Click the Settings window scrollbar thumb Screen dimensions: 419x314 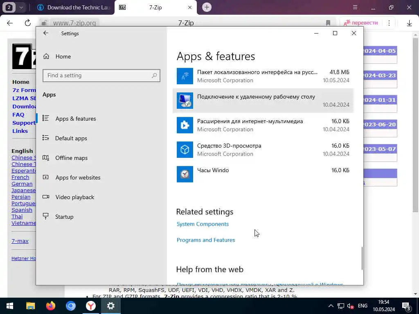(x=362, y=258)
